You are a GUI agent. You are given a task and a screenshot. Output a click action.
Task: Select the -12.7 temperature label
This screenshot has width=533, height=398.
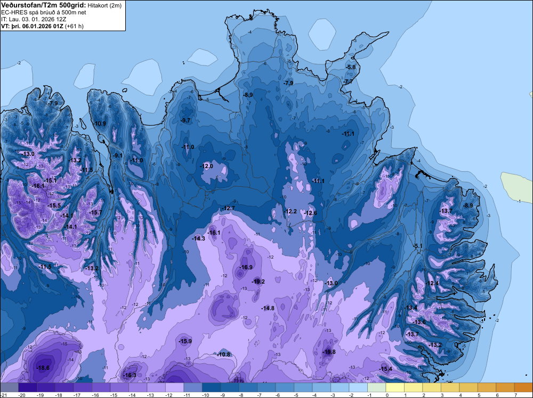click(228, 208)
